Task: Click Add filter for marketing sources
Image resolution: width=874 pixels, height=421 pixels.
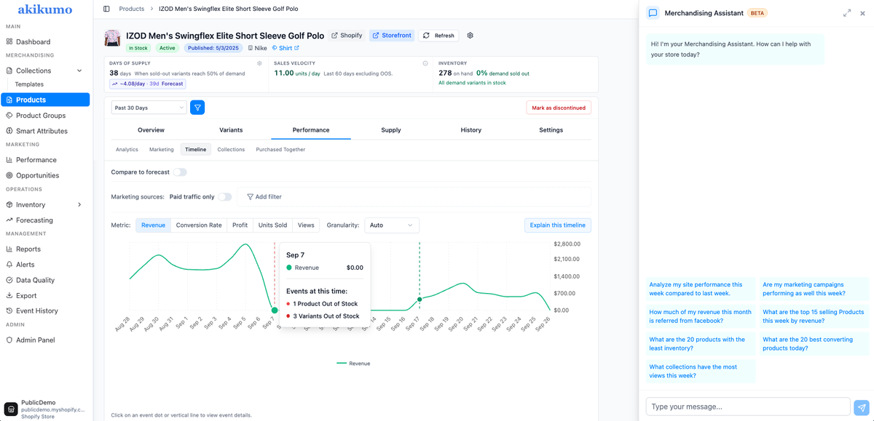Action: [x=264, y=197]
